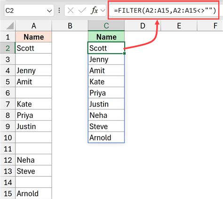Screen dimensions: 223x199
Task: Select empty cell A10
Action: (33, 138)
